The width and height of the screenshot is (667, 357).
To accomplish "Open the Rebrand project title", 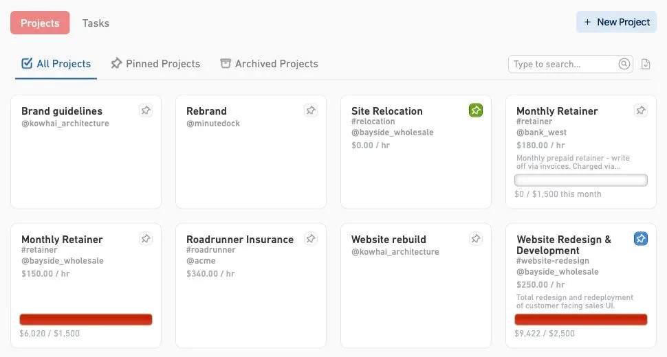I will [206, 111].
